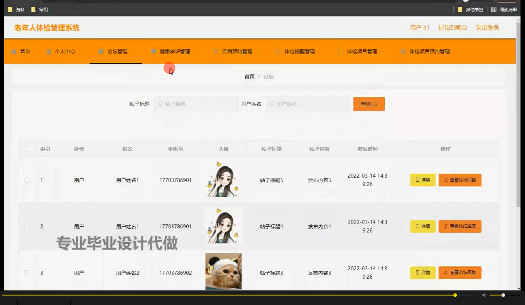This screenshot has width=525, height=305.
Task: Switch to the 体检项目管理 tab
Action: click(362, 51)
